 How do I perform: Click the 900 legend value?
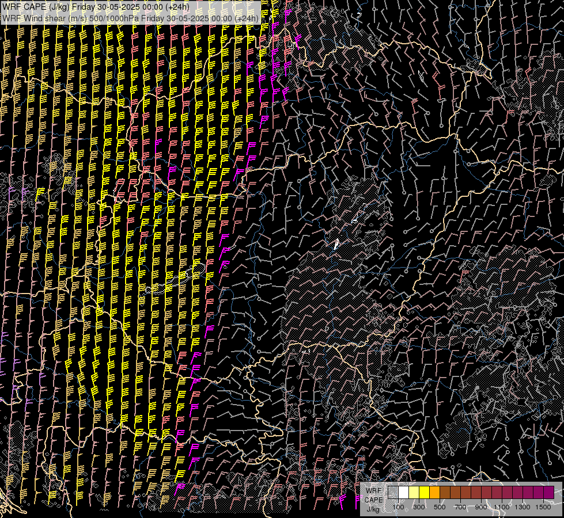(x=481, y=507)
